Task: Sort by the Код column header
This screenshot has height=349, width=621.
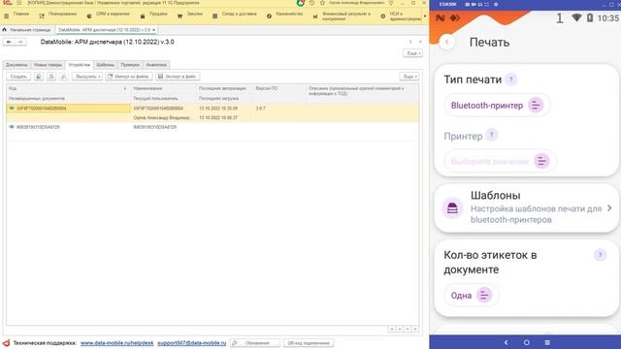Action: 68,88
